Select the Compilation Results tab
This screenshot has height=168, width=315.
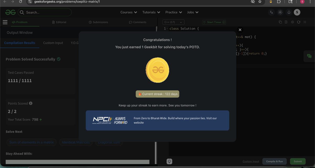pos(20,43)
